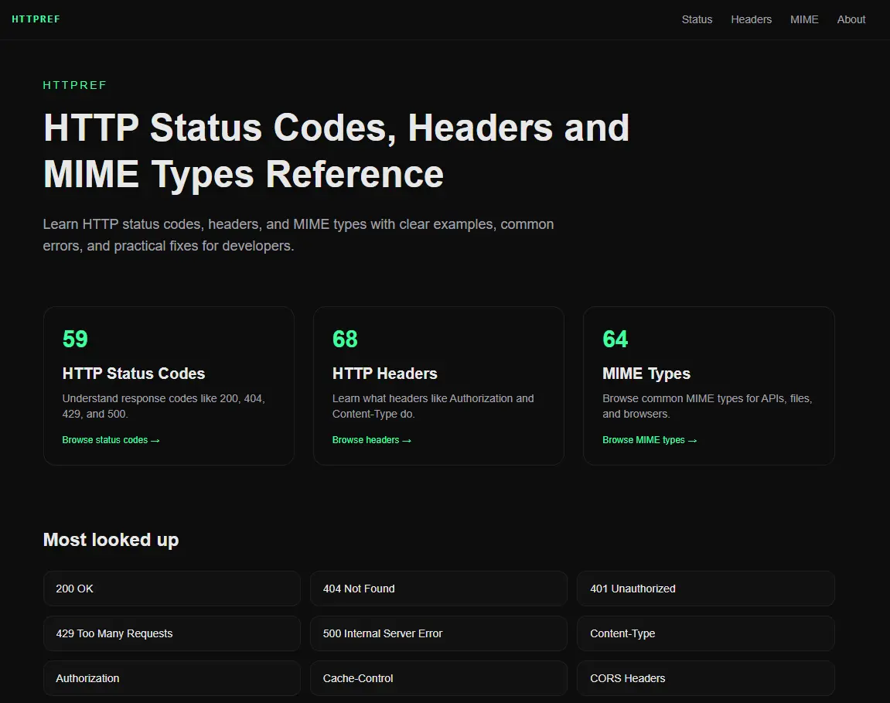Go to the MIME nav link

coord(803,19)
